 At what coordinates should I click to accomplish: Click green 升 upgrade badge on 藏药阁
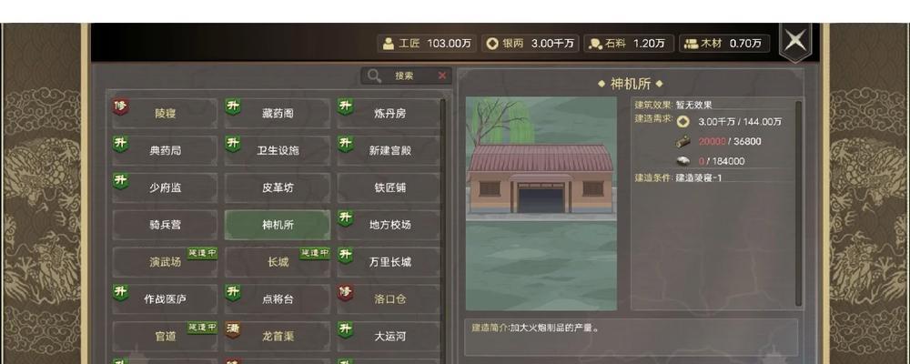click(x=233, y=106)
